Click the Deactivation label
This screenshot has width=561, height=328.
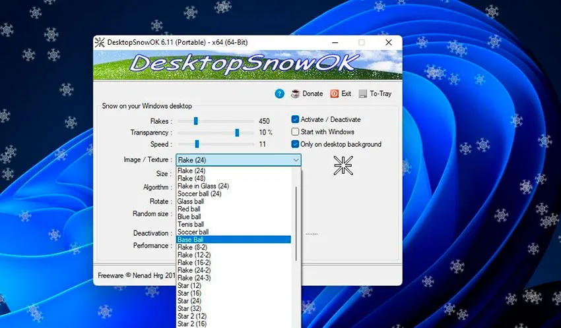coord(152,233)
